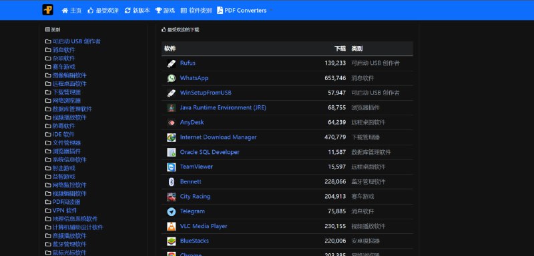The height and width of the screenshot is (256, 534).
Task: Open the 文件管理器 sidebar category
Action: point(67,143)
